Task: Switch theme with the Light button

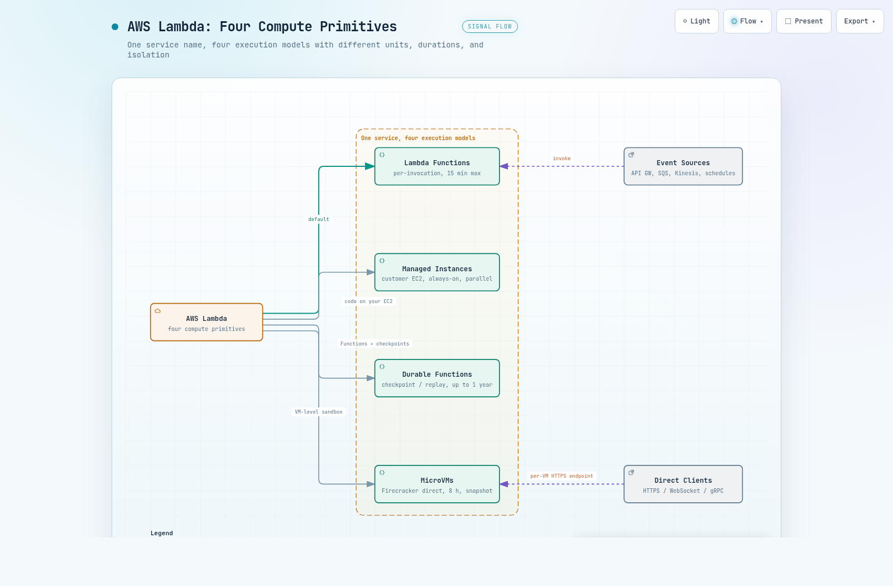Action: tap(697, 21)
